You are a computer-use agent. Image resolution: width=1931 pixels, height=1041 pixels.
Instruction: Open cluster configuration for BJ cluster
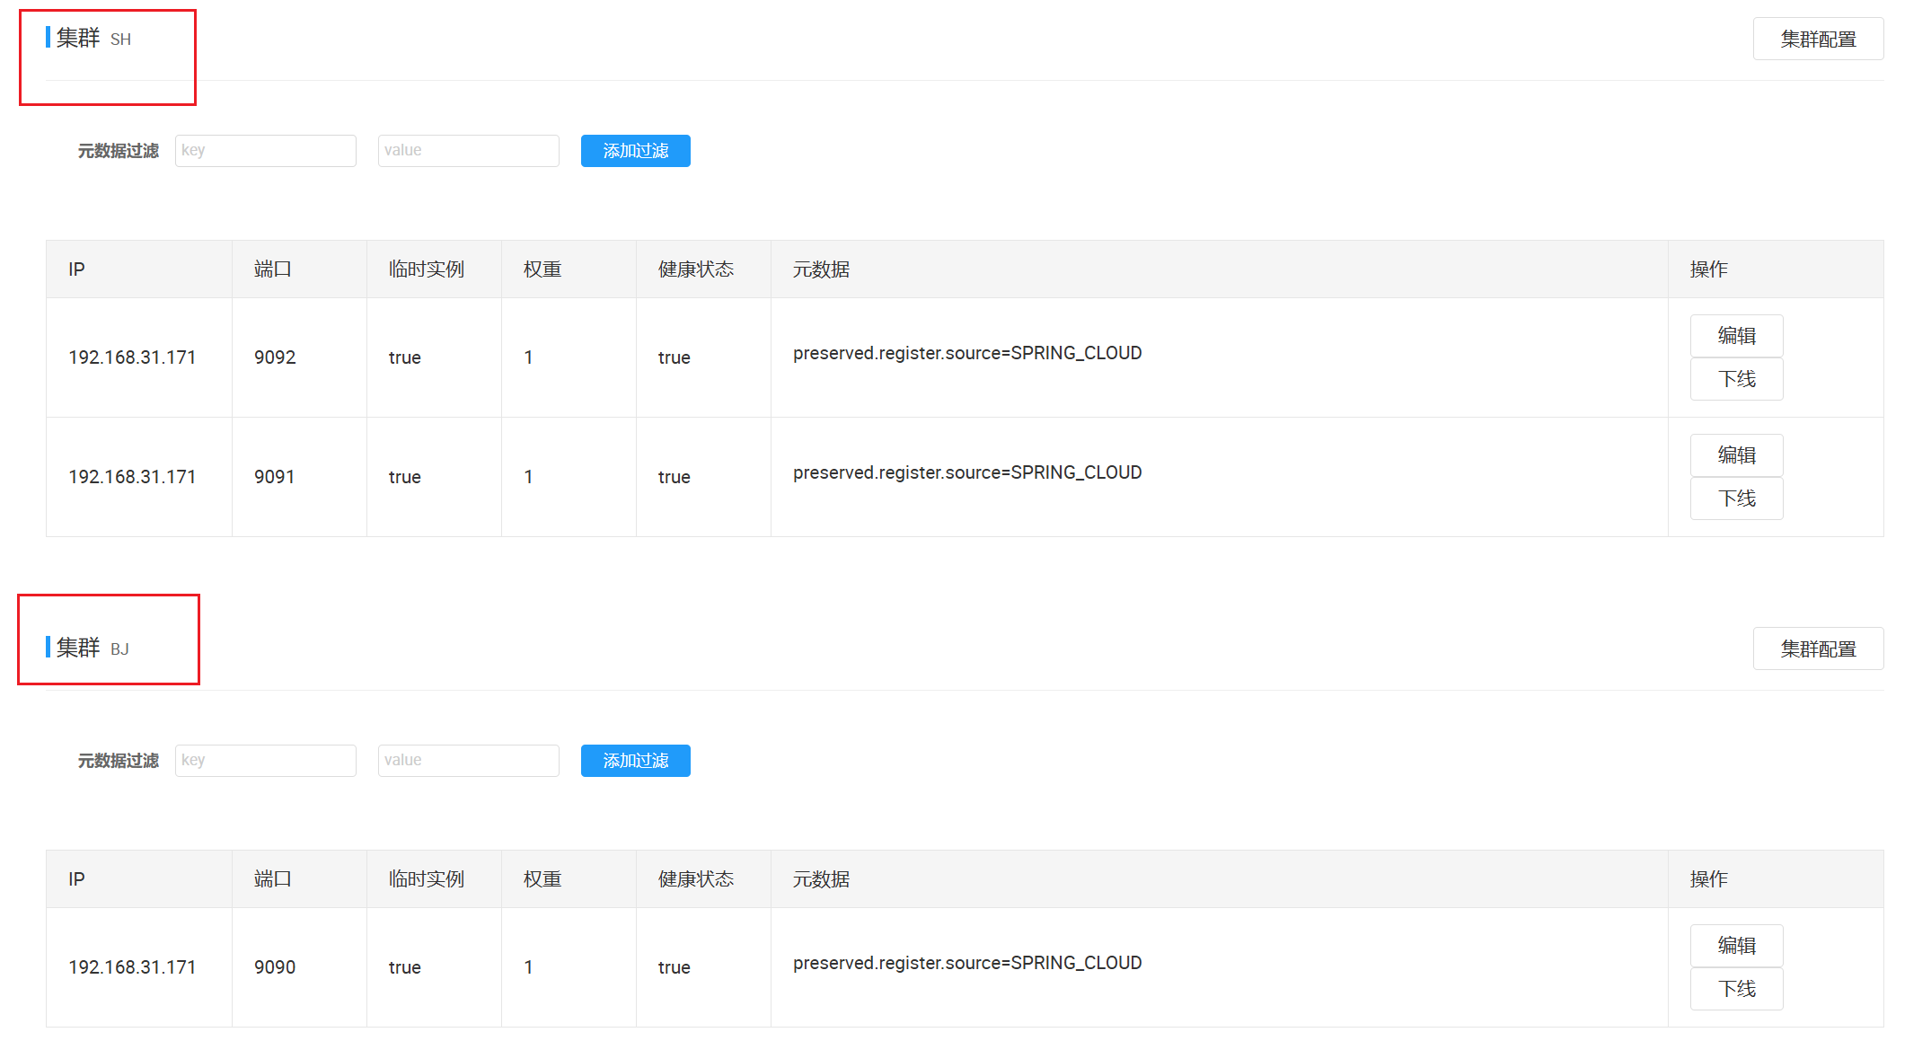[1817, 648]
